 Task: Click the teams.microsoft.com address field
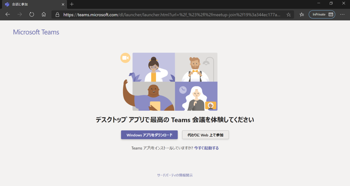click(x=172, y=14)
